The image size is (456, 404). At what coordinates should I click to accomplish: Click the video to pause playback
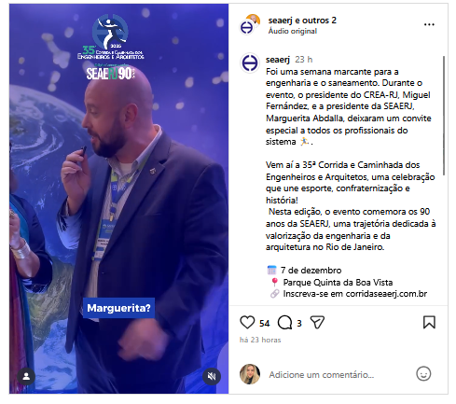coord(118,199)
